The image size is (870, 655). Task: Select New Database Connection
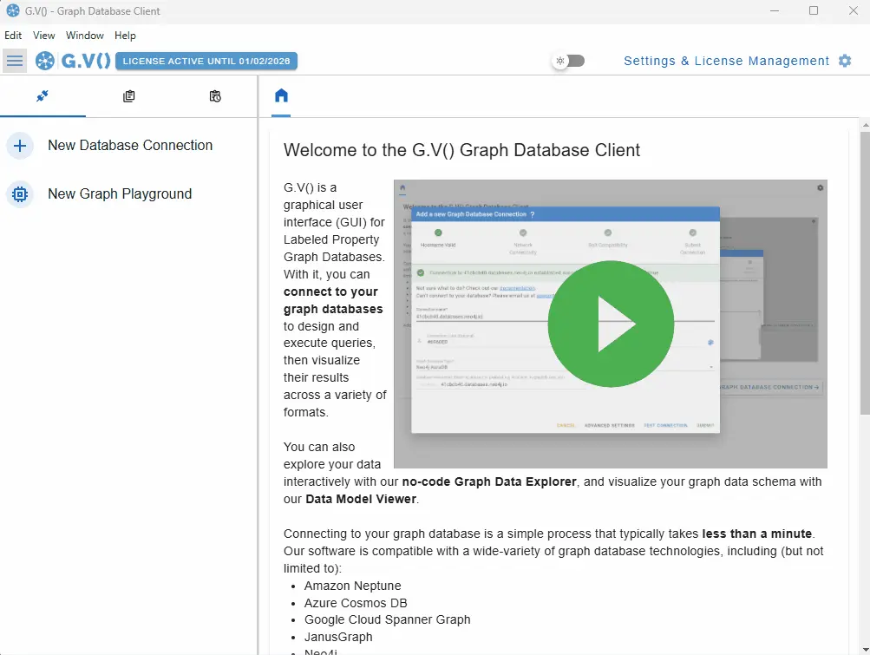(130, 146)
